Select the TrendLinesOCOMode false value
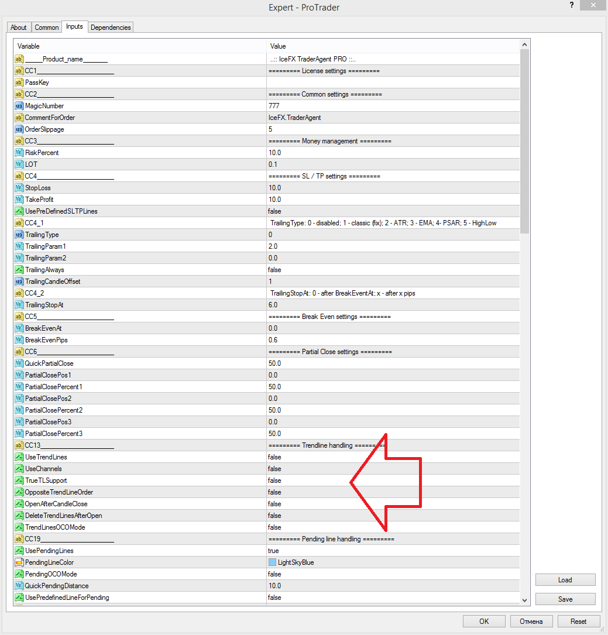The image size is (608, 635). (274, 527)
